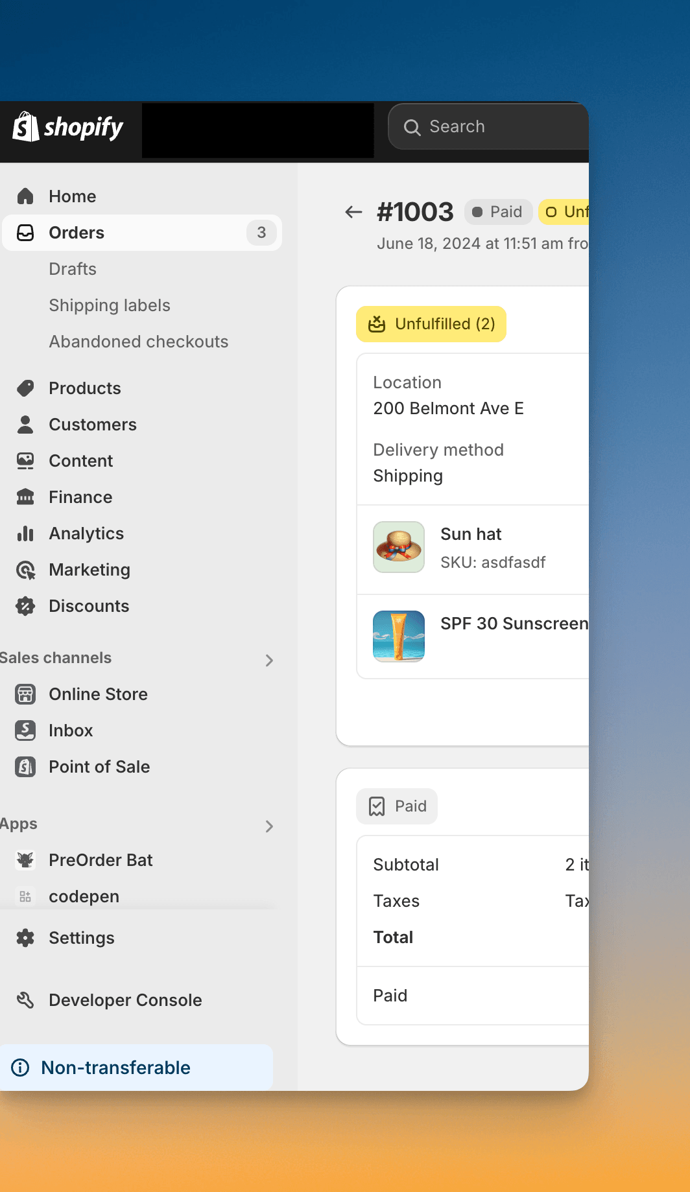The image size is (690, 1192).
Task: Open Settings via the gear icon
Action: click(x=25, y=938)
